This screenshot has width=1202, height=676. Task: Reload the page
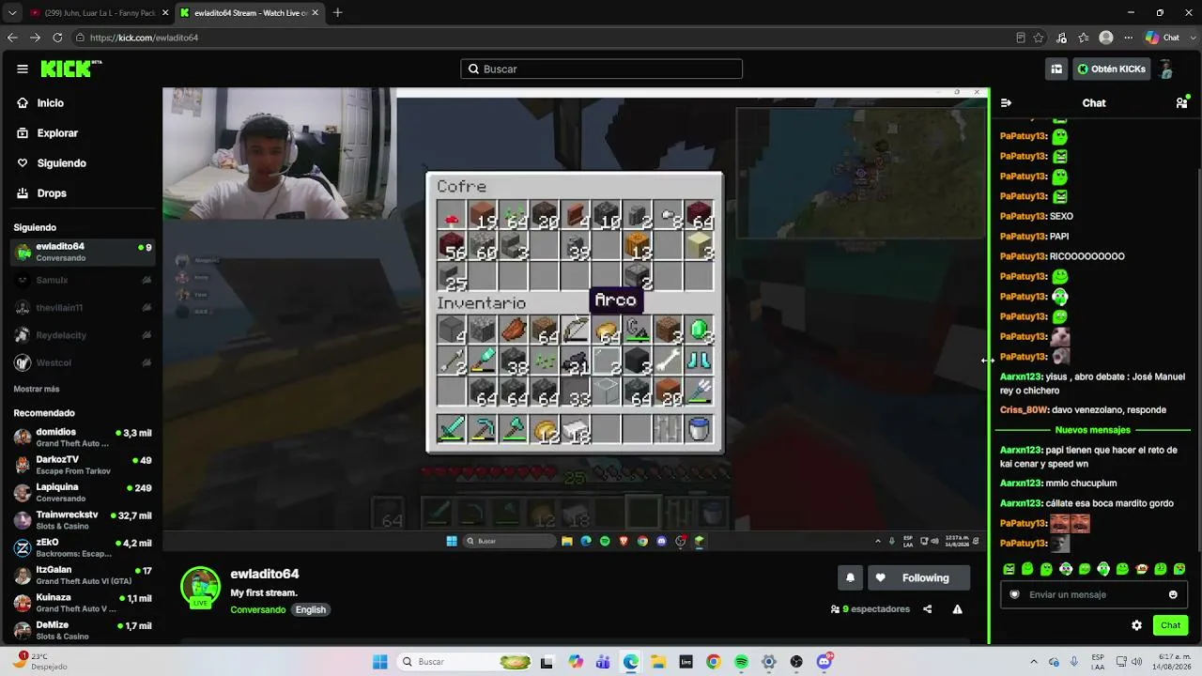57,38
